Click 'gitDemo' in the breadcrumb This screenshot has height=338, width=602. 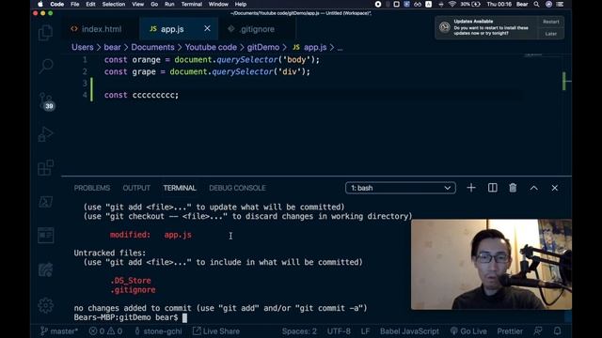(x=263, y=47)
